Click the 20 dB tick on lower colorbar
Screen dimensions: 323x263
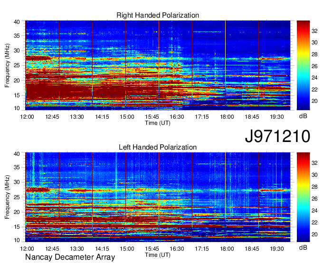click(314, 234)
